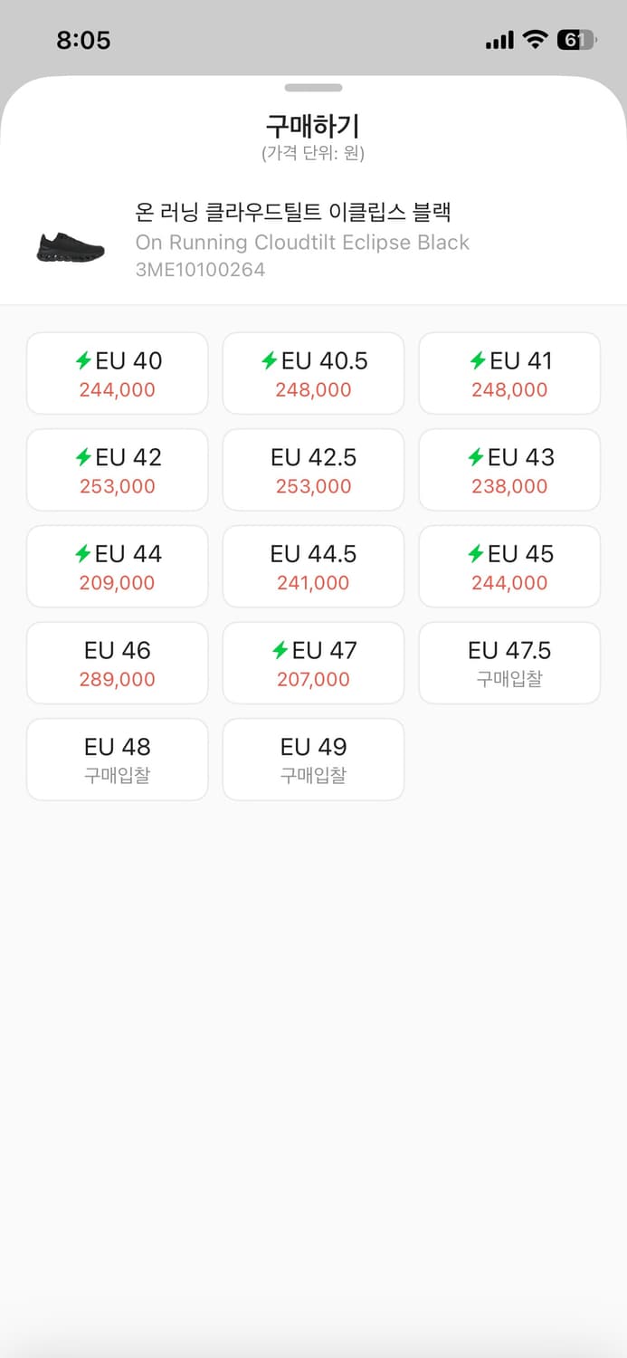Tap the lightning bolt icon on EU 40
The width and height of the screenshot is (627, 1358).
pyautogui.click(x=83, y=361)
